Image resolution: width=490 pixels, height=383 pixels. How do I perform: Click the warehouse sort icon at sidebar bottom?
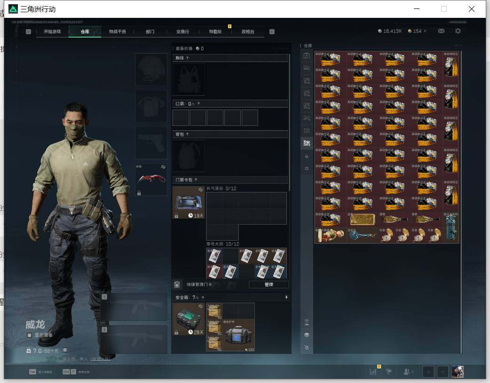[x=307, y=347]
